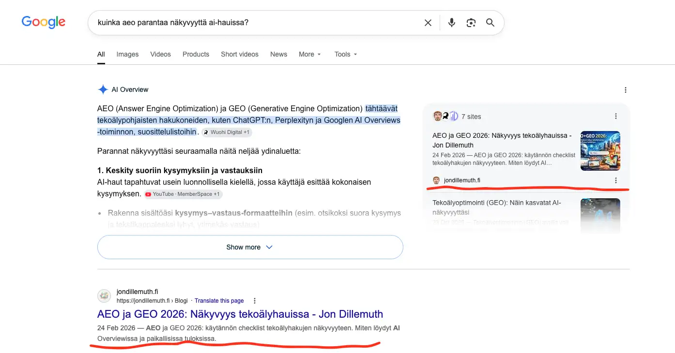Image resolution: width=675 pixels, height=353 pixels.
Task: Click the stacked site avatars icon
Action: point(445,116)
